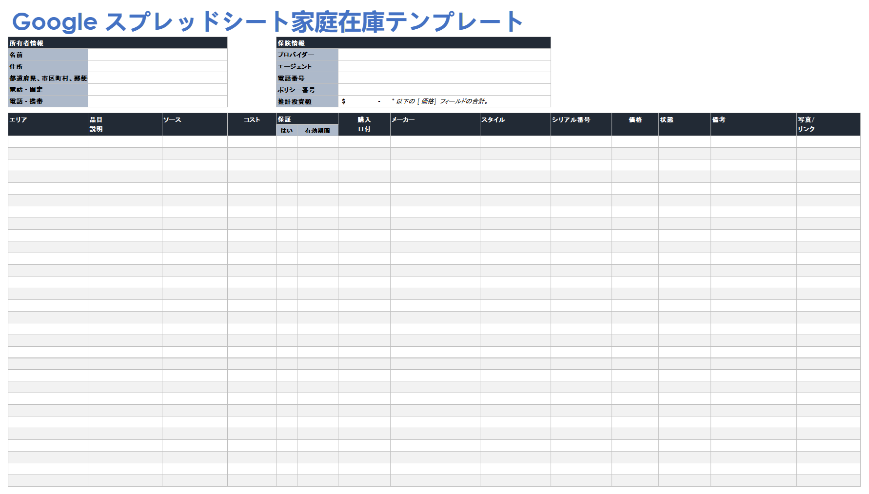
Task: Select the 保険情報 section header
Action: (x=413, y=43)
